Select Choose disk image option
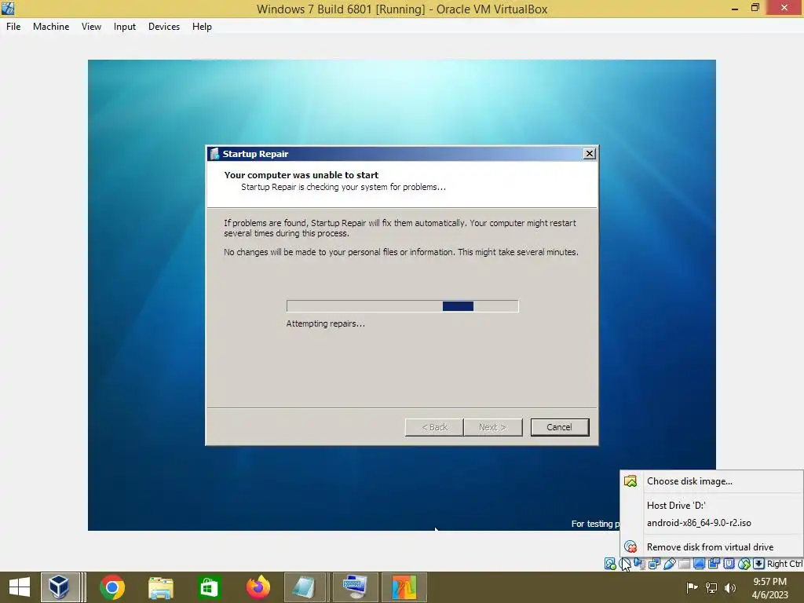 (x=711, y=481)
